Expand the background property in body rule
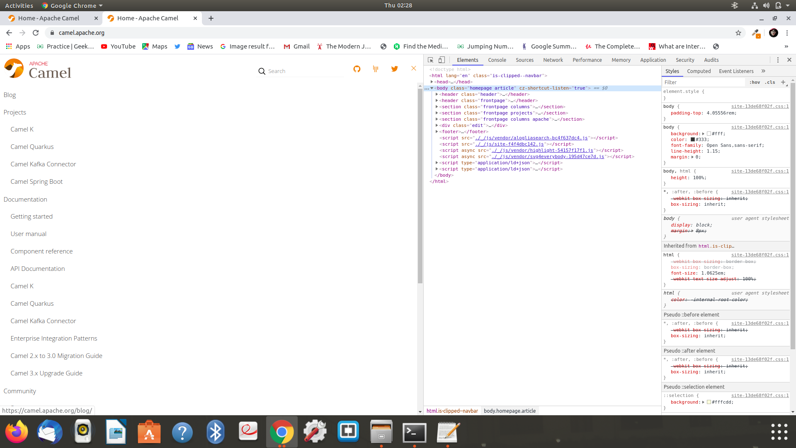The image size is (796, 448). coord(704,134)
